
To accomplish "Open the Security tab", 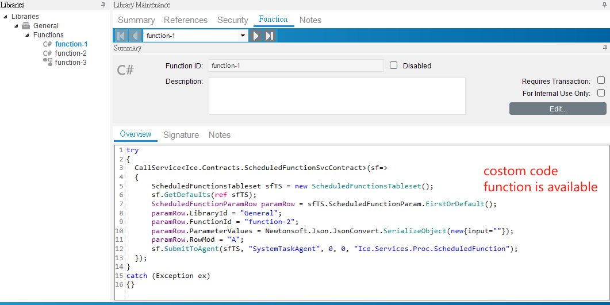I will click(233, 20).
